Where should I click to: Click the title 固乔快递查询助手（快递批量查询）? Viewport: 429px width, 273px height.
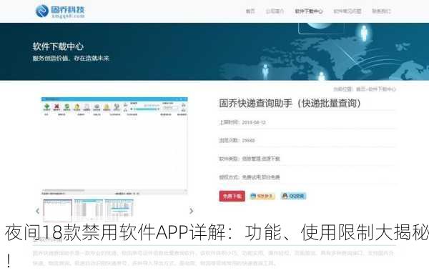(290, 103)
